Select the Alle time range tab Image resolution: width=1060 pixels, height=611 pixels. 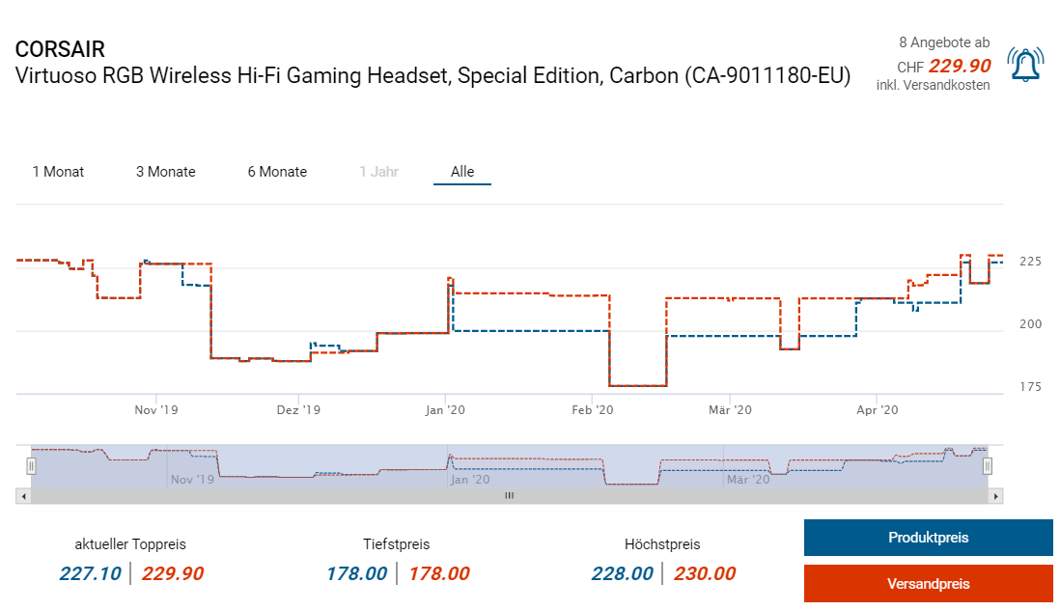462,172
